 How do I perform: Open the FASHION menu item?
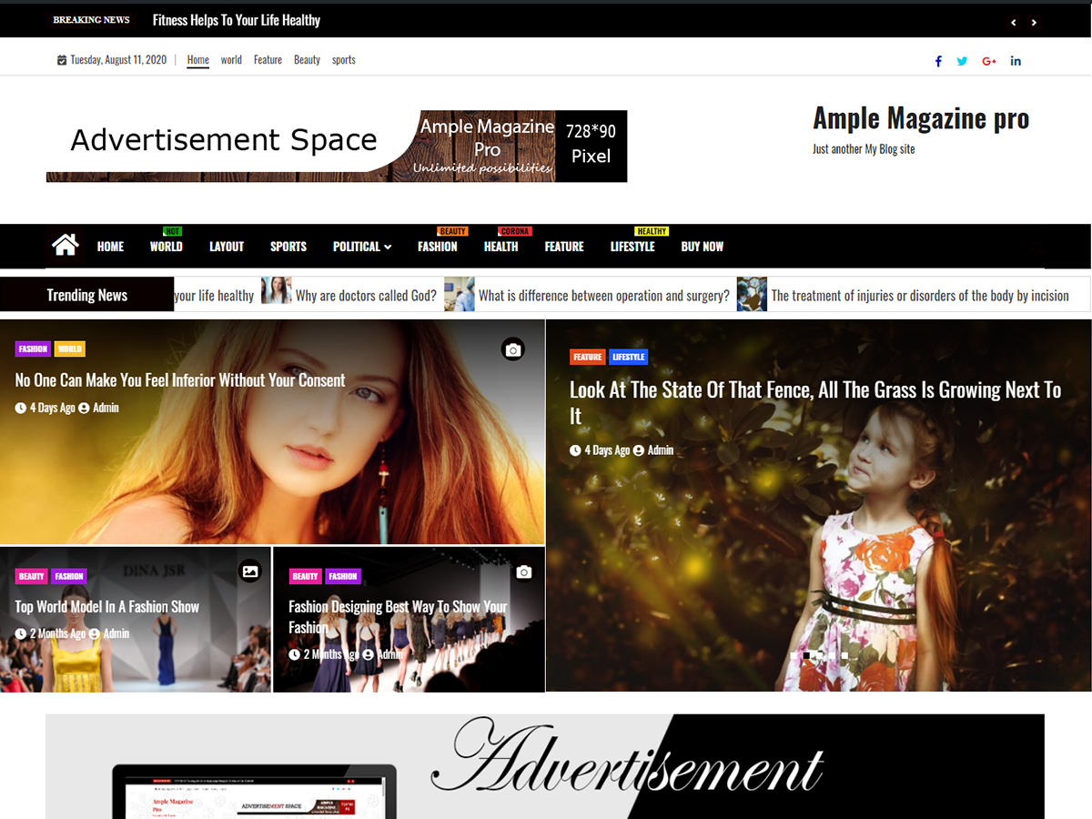[438, 247]
